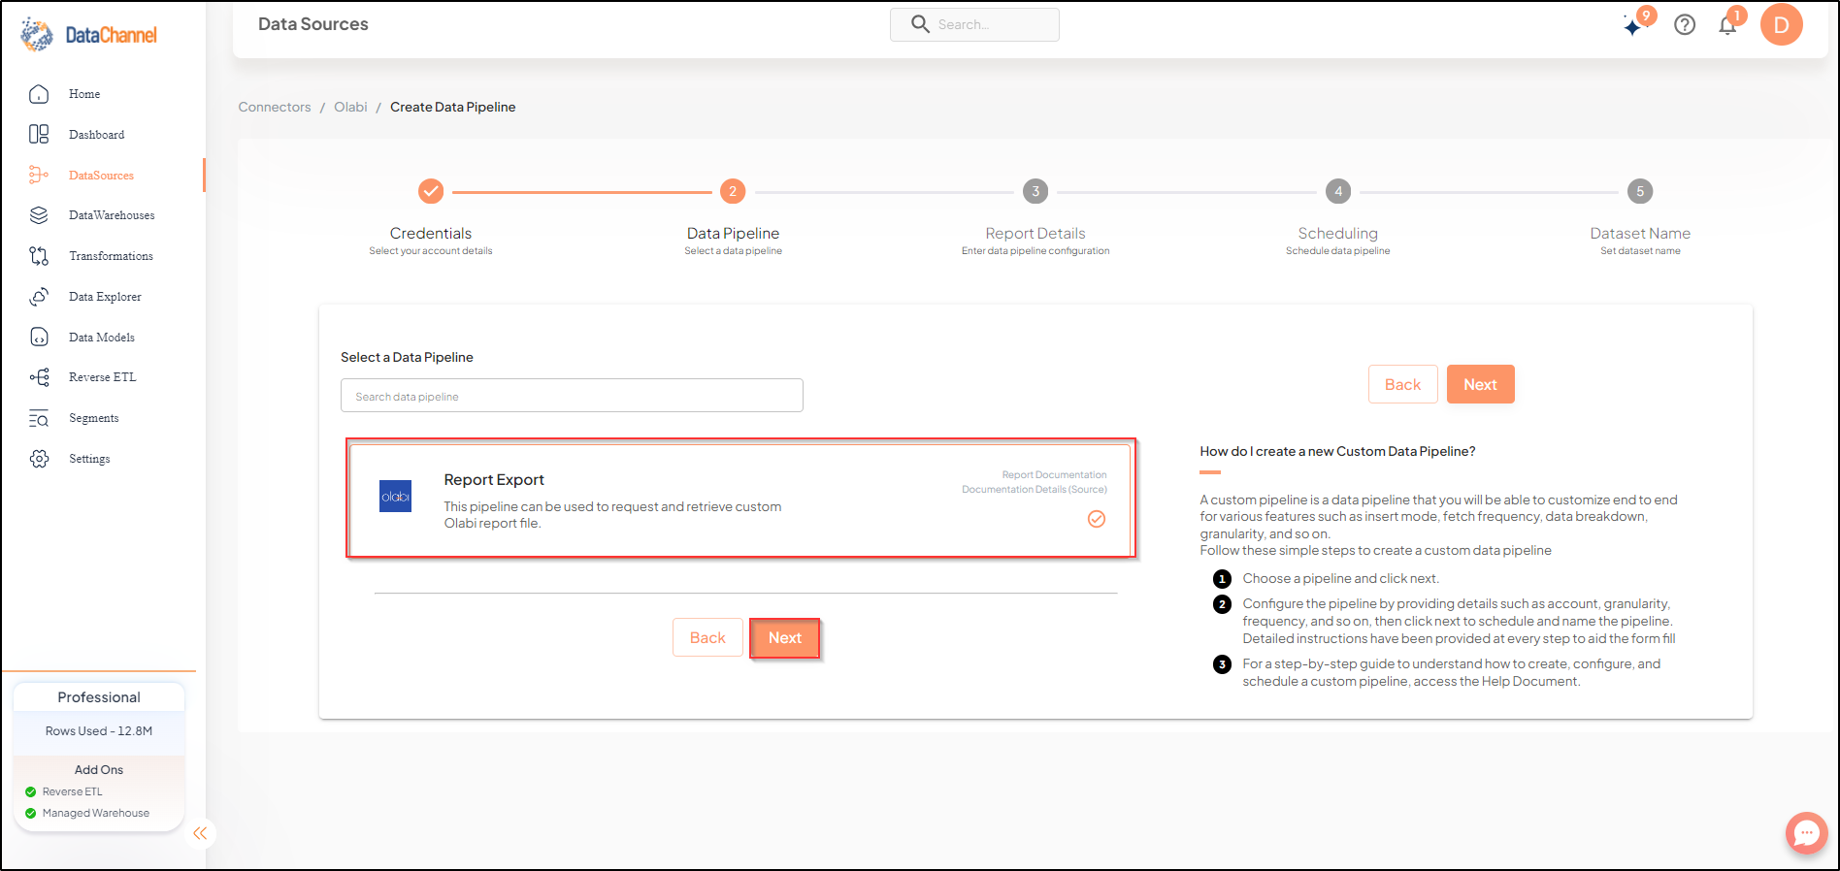Click the Olabi logo in pipeline card
Screen dimensions: 1840x871
395,497
